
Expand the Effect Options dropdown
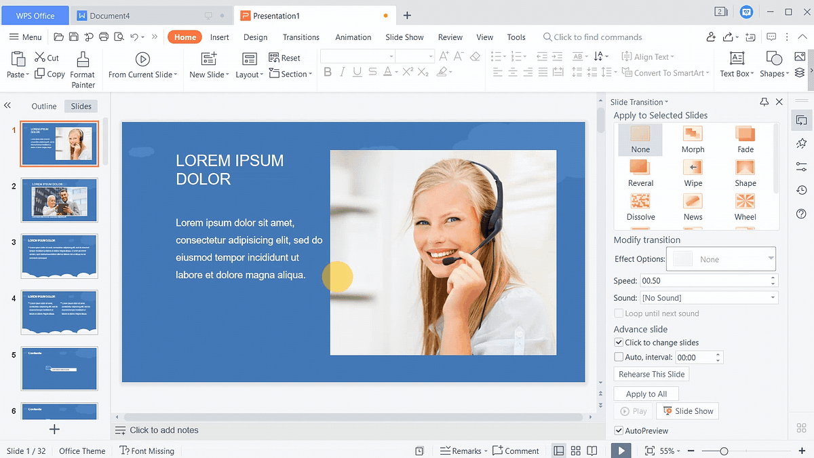coord(771,258)
